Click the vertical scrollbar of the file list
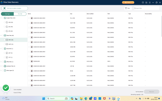Viewport: 162px width, 101px height. pos(161,26)
